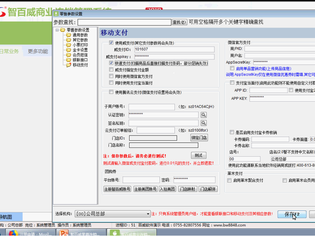The image size is (315, 236).
Task: Click the magnifier icon beside 签名私钥 field
Action: (203, 123)
